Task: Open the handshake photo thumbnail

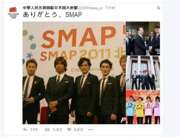Action: [143, 38]
